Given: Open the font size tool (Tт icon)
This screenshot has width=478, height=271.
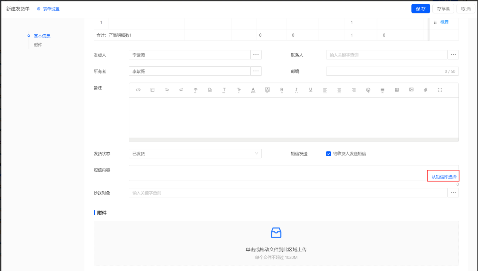Looking at the screenshot, I should (239, 90).
